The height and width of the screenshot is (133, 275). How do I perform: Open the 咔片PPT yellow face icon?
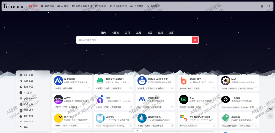pos(58,118)
